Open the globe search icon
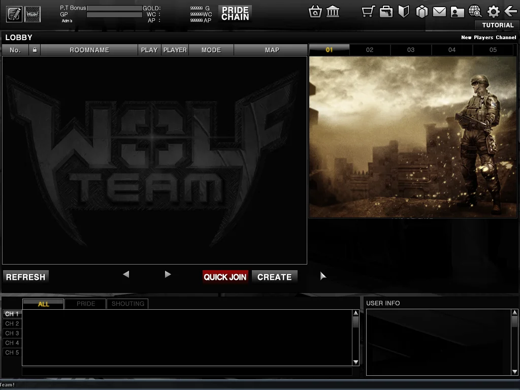 tap(475, 12)
